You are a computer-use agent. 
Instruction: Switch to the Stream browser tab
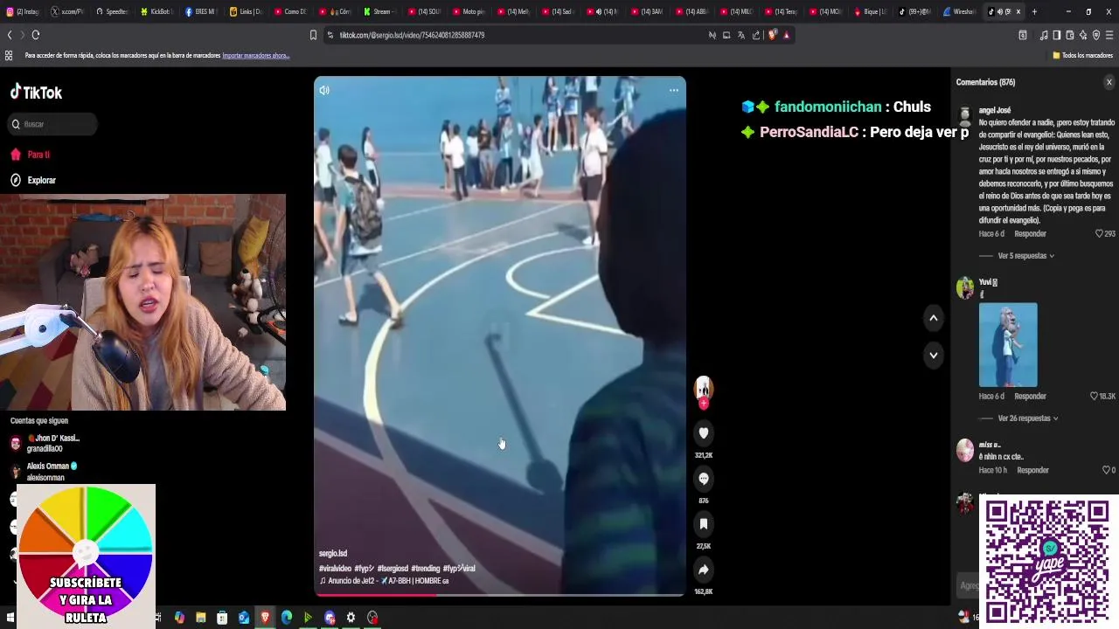coord(379,11)
